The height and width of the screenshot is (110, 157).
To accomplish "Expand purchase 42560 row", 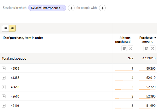I will (x=4, y=96).
